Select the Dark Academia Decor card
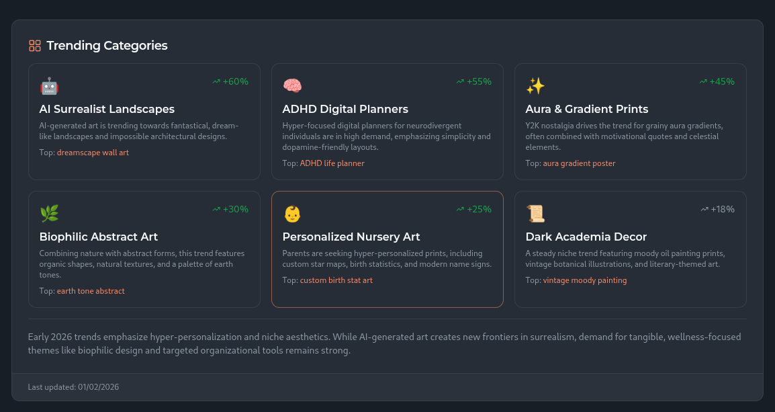This screenshot has width=775, height=412. click(630, 249)
